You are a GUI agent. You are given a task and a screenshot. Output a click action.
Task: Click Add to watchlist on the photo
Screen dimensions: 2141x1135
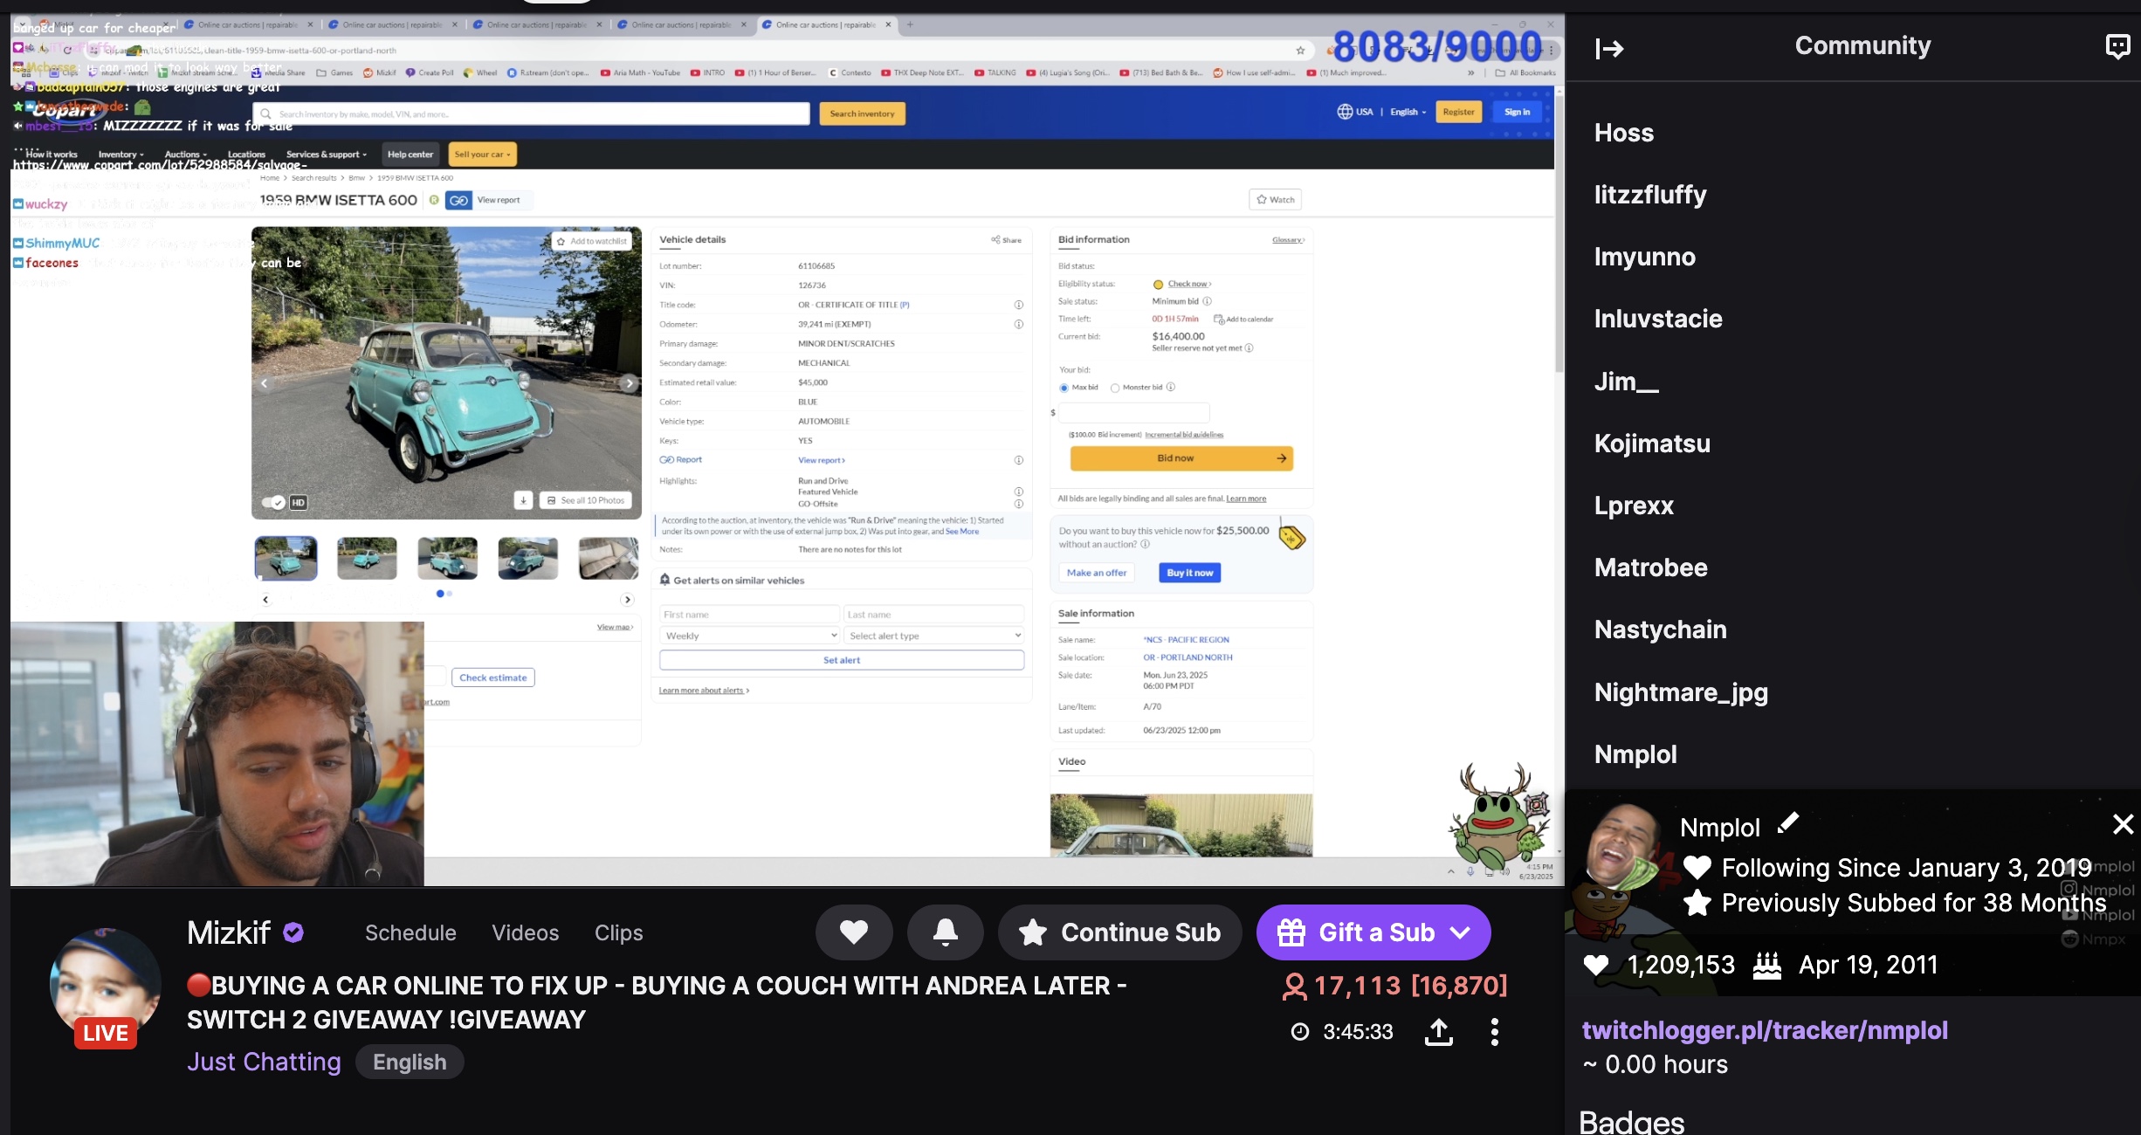[x=592, y=241]
